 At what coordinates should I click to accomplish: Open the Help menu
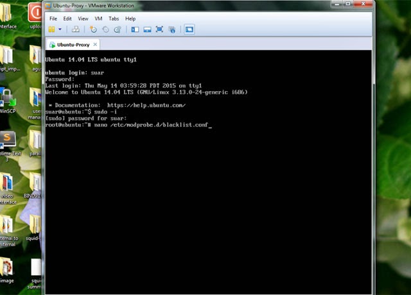coord(130,19)
